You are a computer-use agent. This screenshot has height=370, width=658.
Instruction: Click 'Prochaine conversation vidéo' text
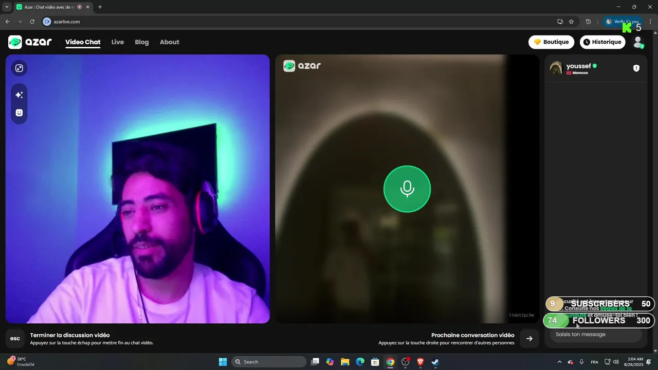473,335
